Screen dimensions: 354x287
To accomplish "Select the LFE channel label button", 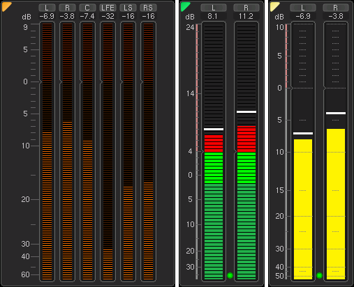I will click(108, 8).
